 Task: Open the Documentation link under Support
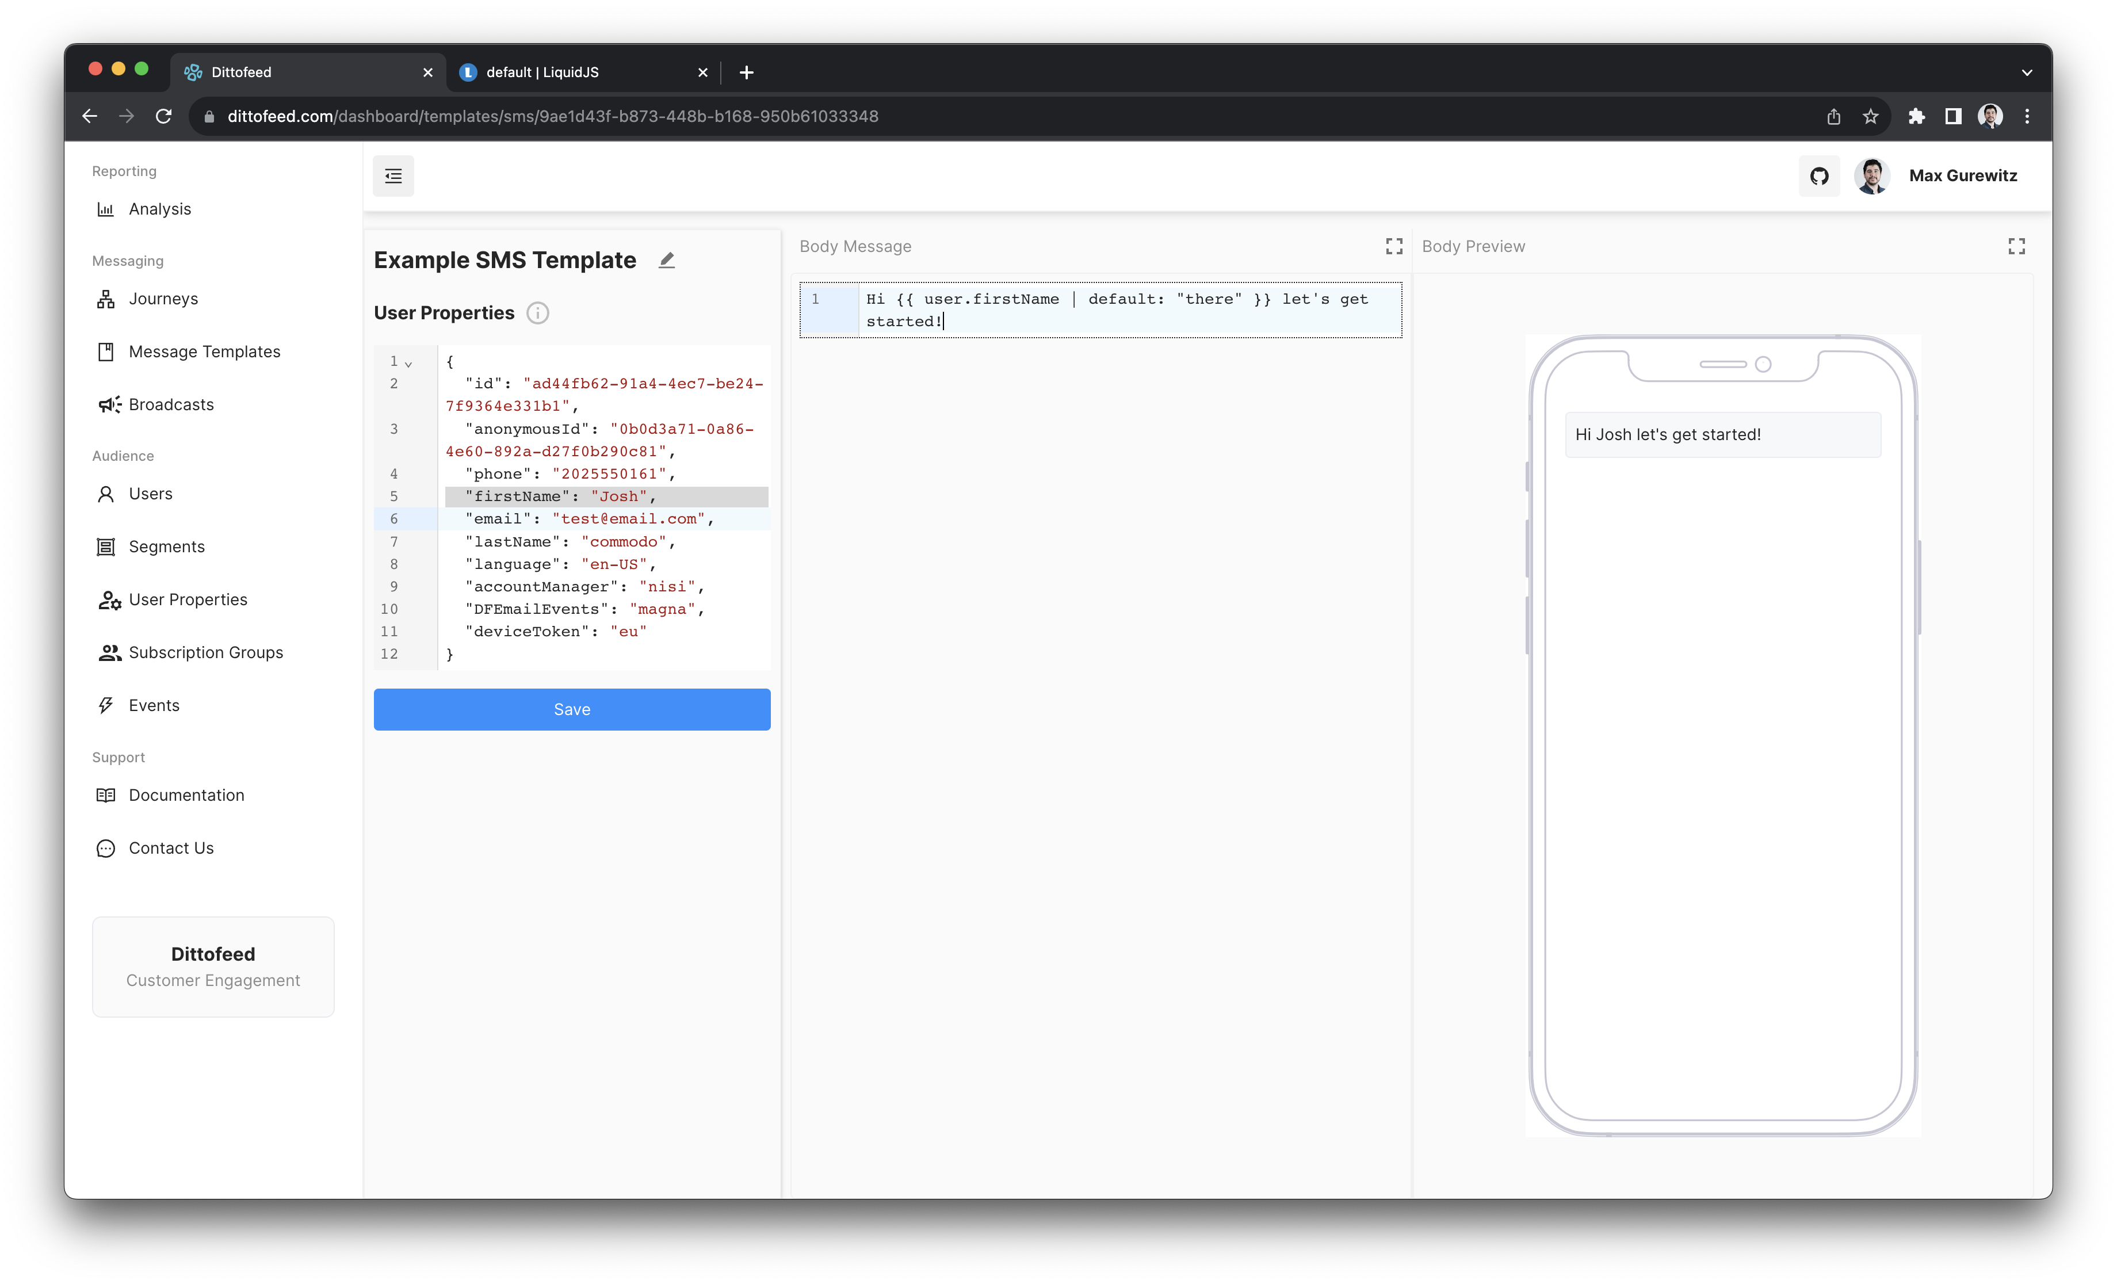[186, 795]
